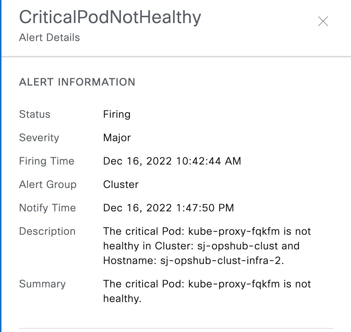Click the Status field label
Image resolution: width=351 pixels, height=332 pixels.
point(34,114)
